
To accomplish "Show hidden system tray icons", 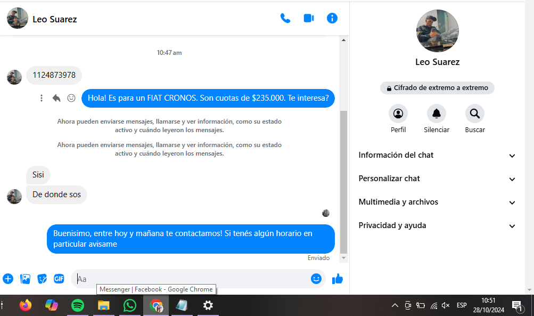I will [395, 305].
